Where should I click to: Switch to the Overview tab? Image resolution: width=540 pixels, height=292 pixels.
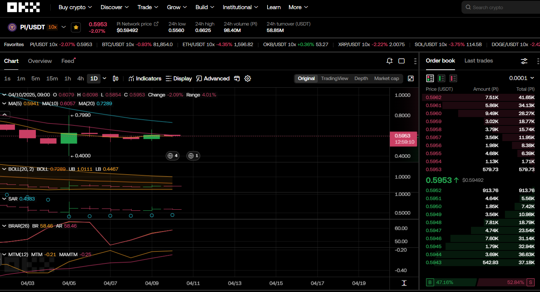(x=40, y=61)
